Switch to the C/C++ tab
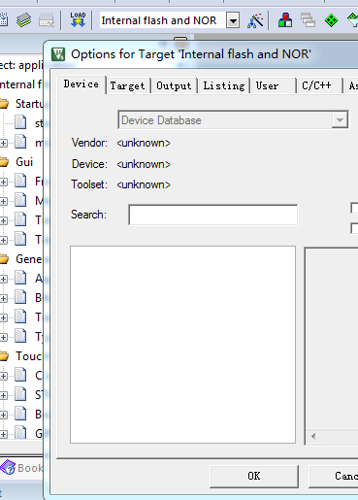This screenshot has width=358, height=500. coord(319,85)
